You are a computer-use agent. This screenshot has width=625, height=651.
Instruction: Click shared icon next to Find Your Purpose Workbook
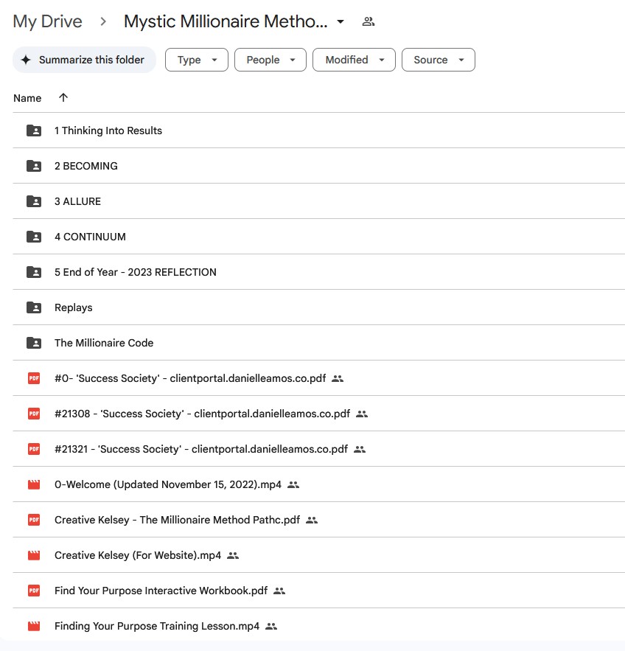pyautogui.click(x=279, y=591)
